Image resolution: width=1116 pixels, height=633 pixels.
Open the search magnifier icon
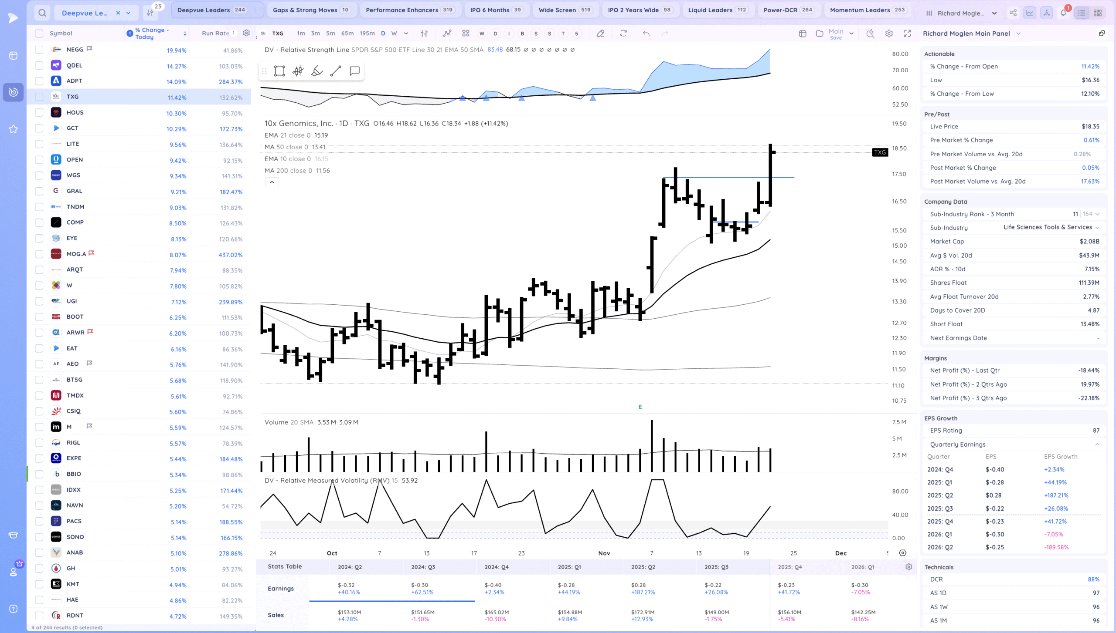point(42,13)
